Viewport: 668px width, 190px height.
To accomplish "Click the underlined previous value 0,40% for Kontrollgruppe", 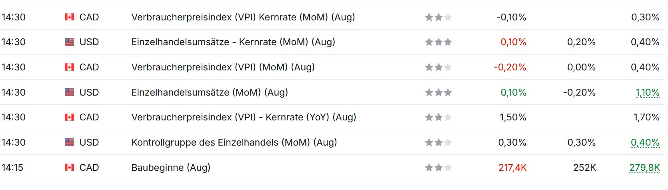I will [x=645, y=142].
